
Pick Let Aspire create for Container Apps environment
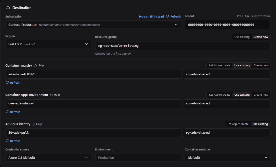coord(220,95)
